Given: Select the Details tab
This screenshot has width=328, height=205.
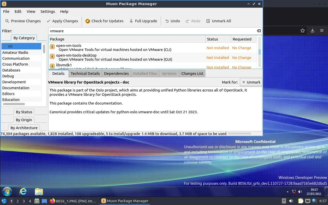Looking at the screenshot, I should pyautogui.click(x=58, y=74).
